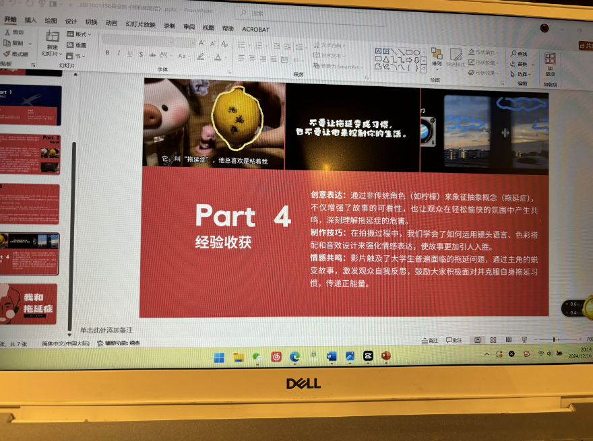Open the Animations (动画) ribbon tab

[111, 23]
